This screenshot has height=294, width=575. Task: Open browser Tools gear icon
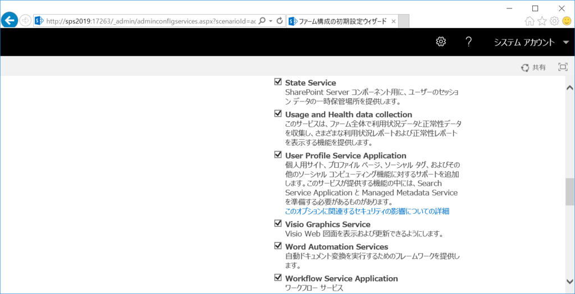tap(554, 21)
